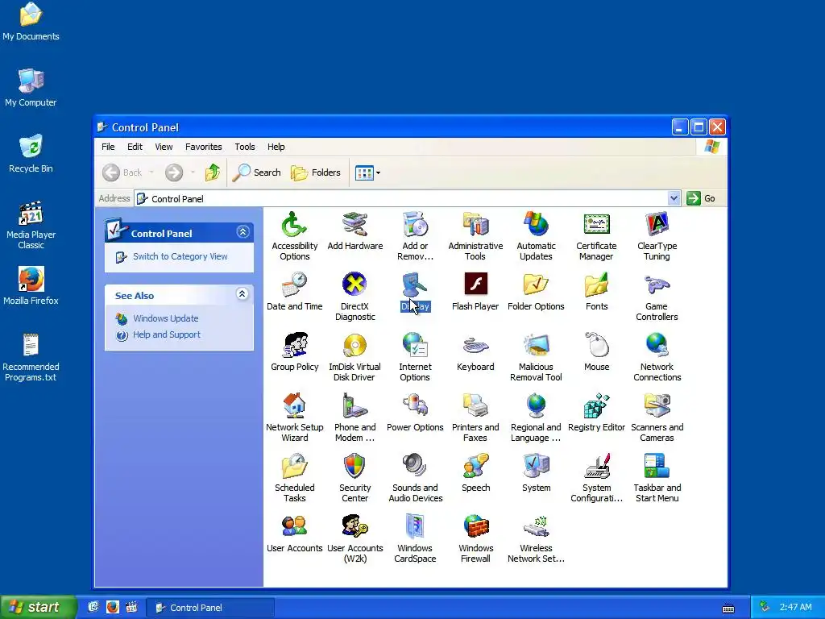The image size is (825, 619).
Task: Open Certificate Manager icon
Action: coord(597,225)
